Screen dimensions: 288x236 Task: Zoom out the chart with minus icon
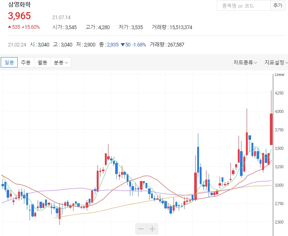tap(141, 229)
